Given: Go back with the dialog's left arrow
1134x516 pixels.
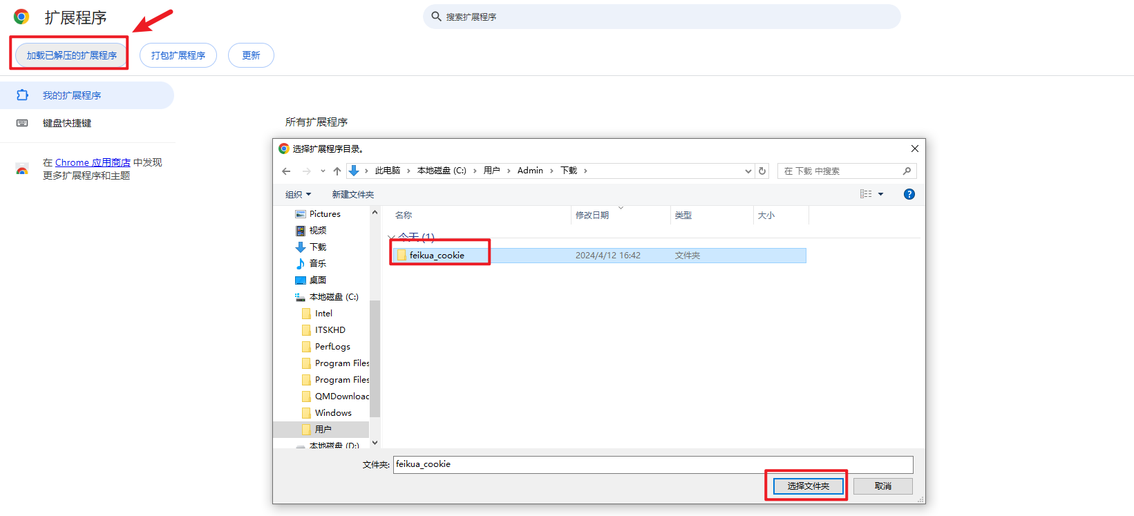Looking at the screenshot, I should tap(286, 171).
